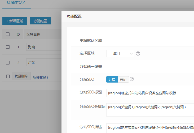The width and height of the screenshot is (194, 133).
Task: Open 功能配置 from the blue button
Action: [41, 21]
